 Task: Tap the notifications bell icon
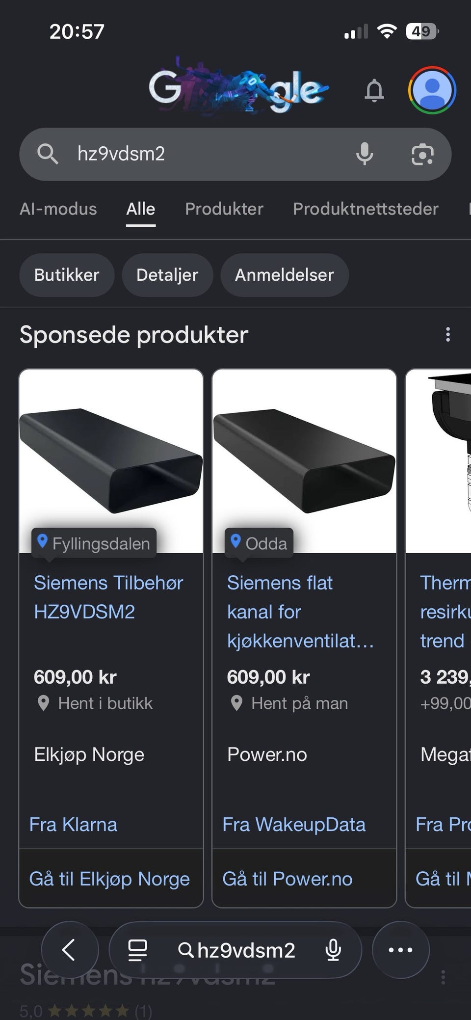374,90
